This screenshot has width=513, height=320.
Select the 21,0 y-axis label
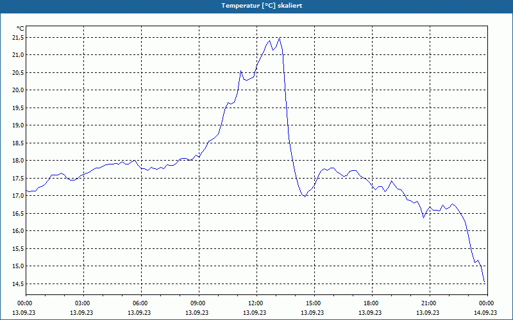(18, 55)
